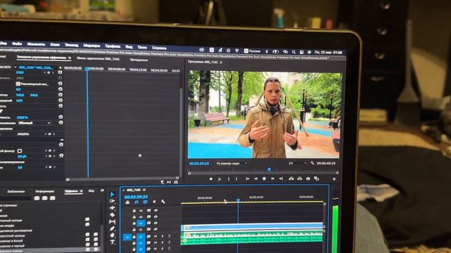This screenshot has width=451, height=253.
Task: Toggle eye of the second video track
Action: [156, 216]
